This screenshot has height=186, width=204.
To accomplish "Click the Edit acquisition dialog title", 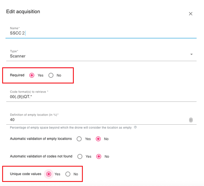I will 23,12.
